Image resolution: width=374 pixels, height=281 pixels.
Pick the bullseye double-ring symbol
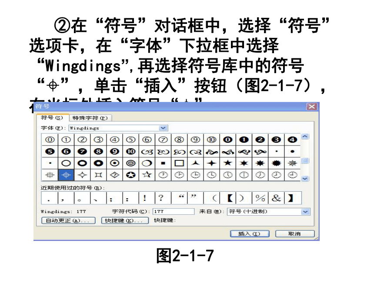tap(131, 163)
